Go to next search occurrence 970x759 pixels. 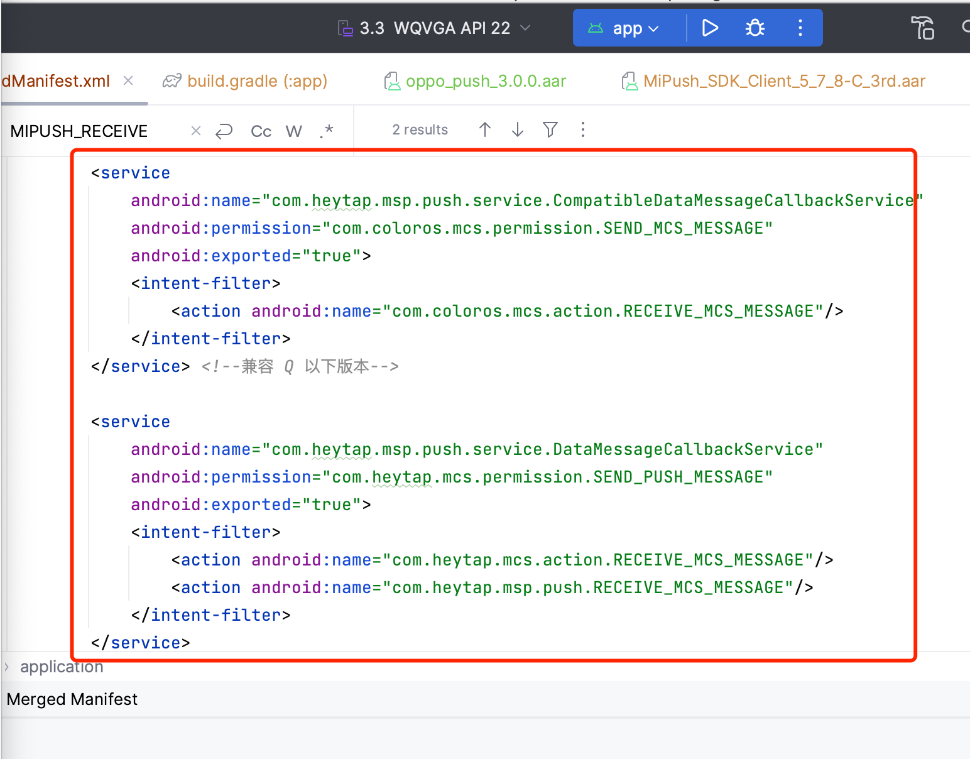click(518, 129)
